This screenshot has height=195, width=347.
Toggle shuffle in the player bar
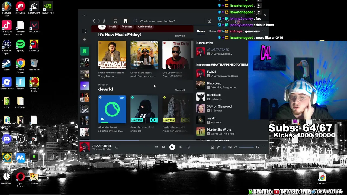click(x=156, y=147)
